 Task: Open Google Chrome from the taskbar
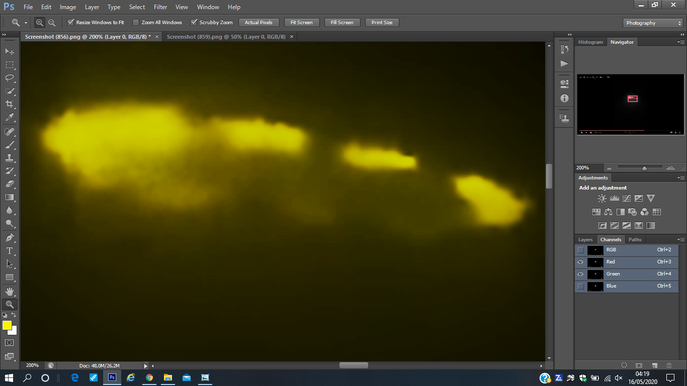pyautogui.click(x=149, y=377)
